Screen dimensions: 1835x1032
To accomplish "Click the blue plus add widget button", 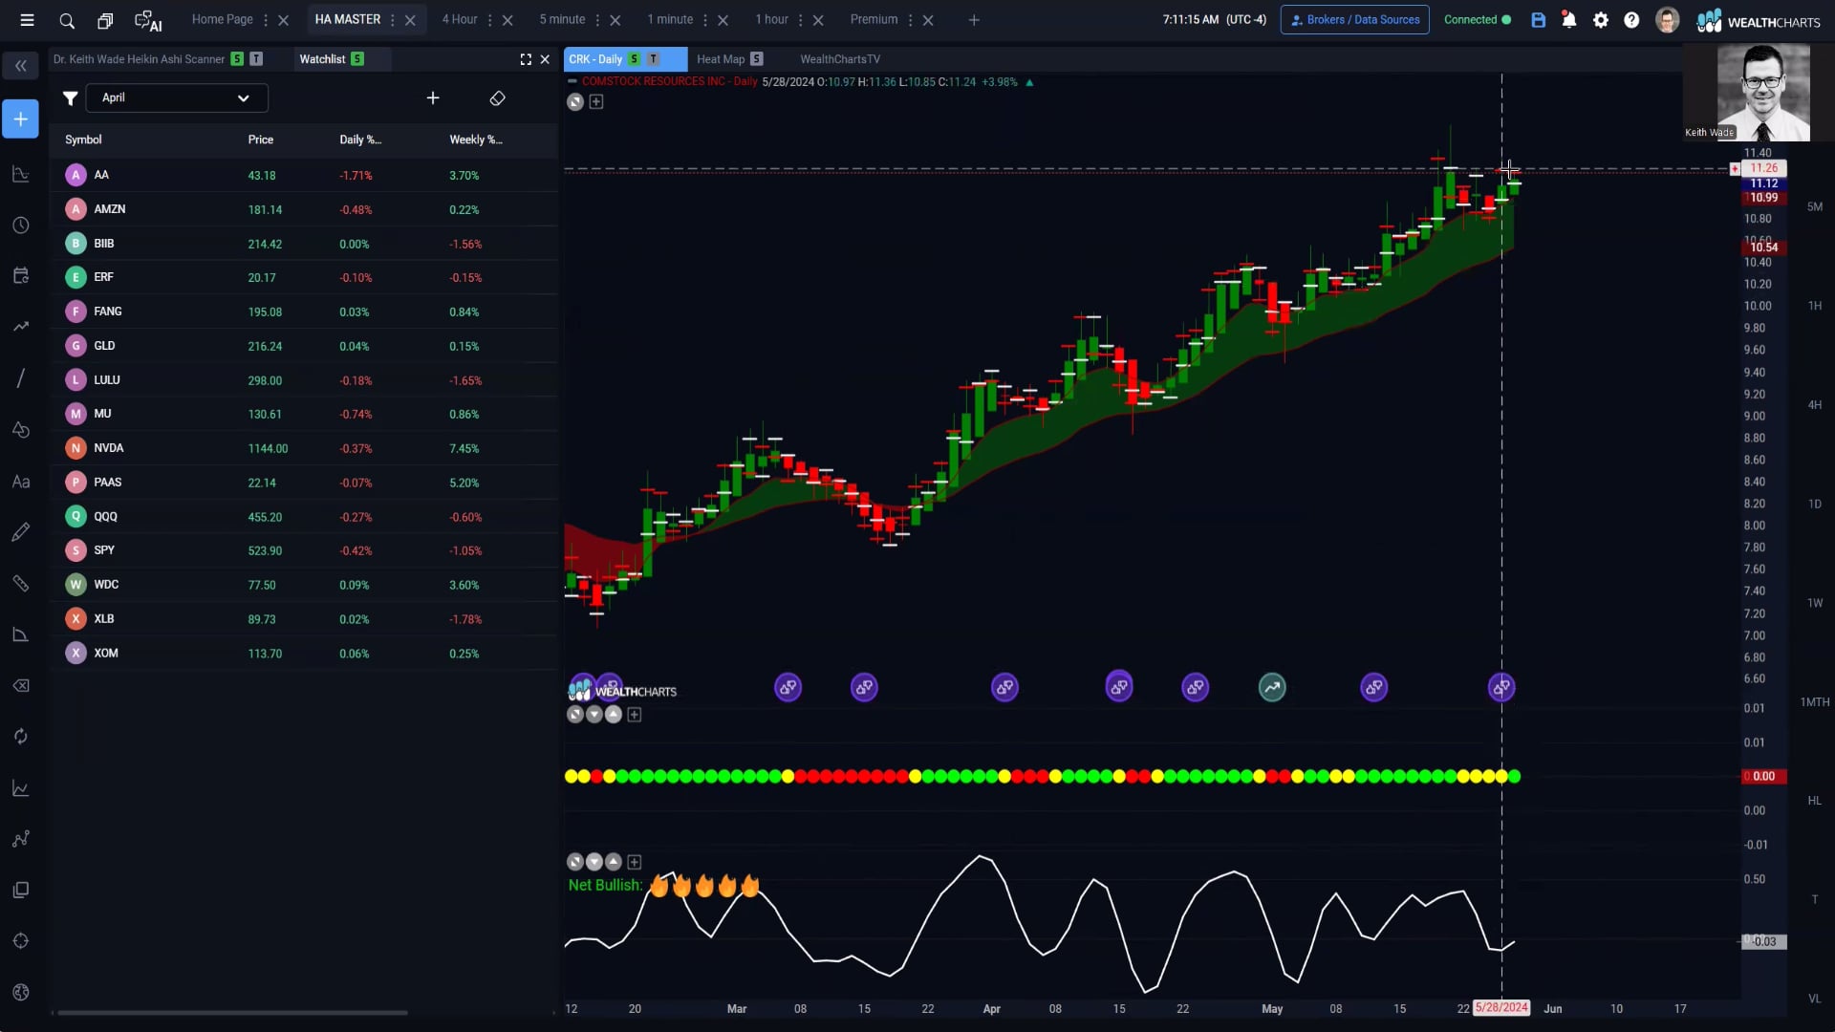I will click(20, 119).
